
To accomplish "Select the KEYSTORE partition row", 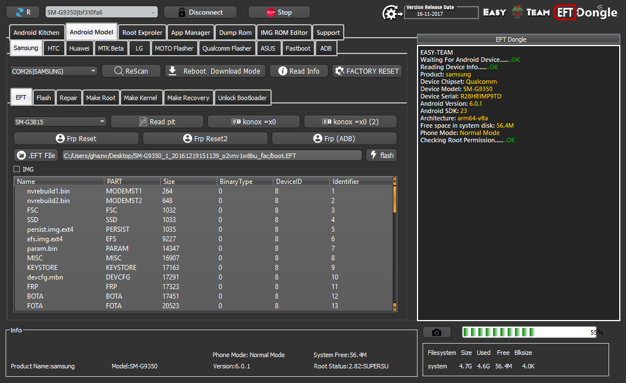I will coord(203,268).
